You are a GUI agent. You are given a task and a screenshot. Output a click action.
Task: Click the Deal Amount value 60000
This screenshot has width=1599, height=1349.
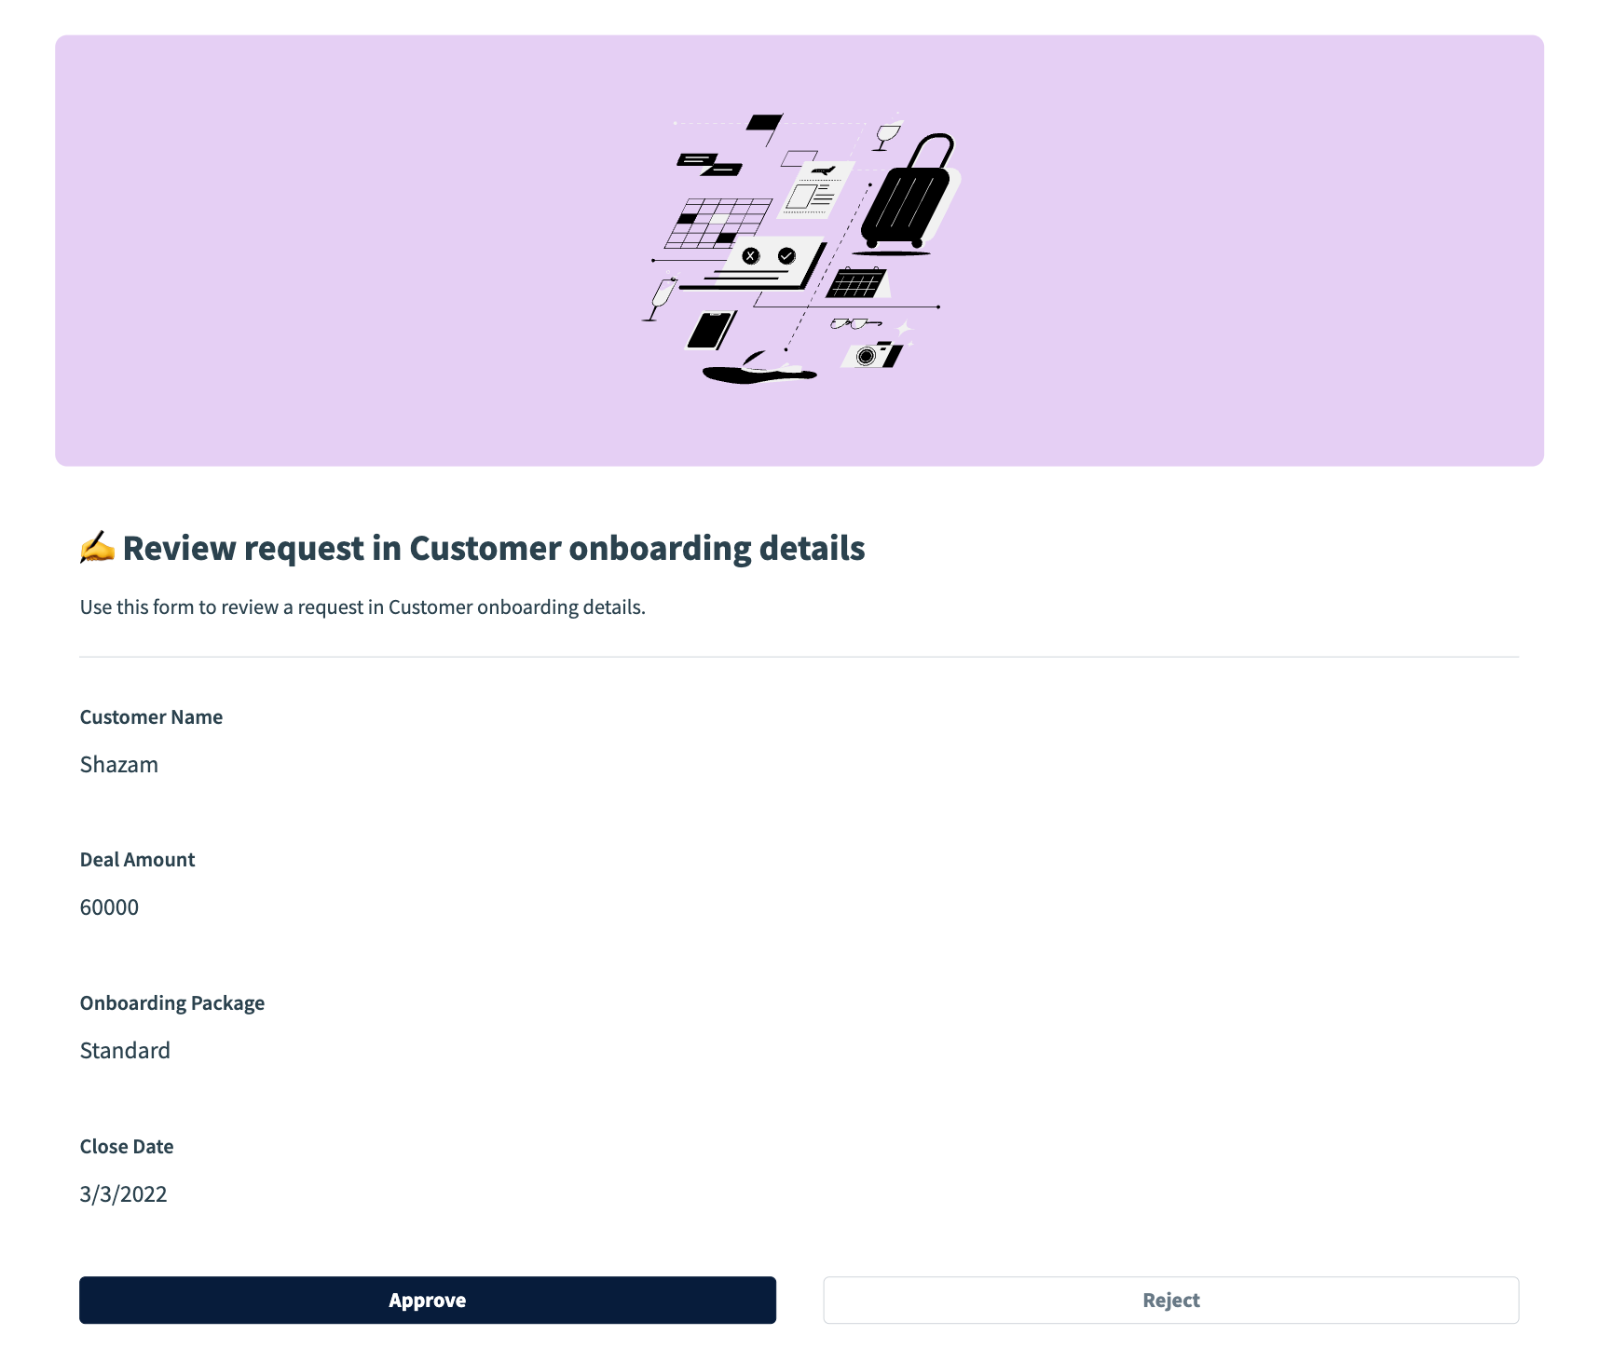[x=109, y=907]
